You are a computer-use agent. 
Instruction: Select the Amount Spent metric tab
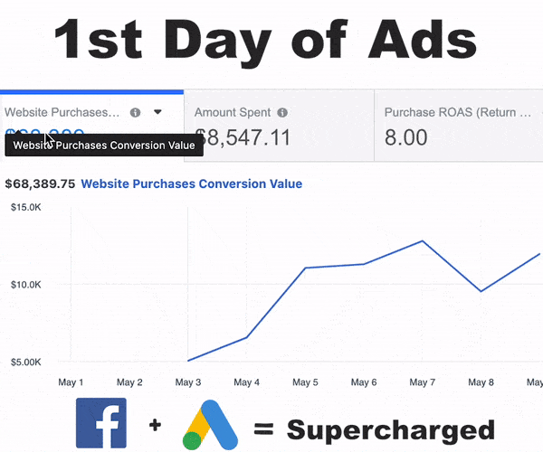click(x=279, y=126)
